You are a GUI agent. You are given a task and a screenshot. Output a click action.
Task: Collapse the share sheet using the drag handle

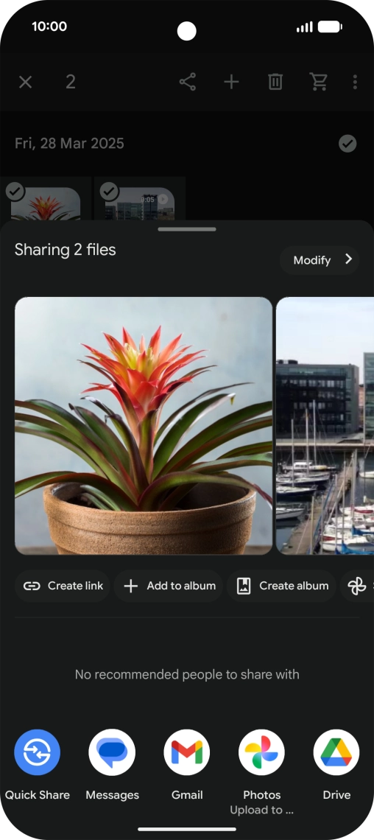(x=187, y=229)
